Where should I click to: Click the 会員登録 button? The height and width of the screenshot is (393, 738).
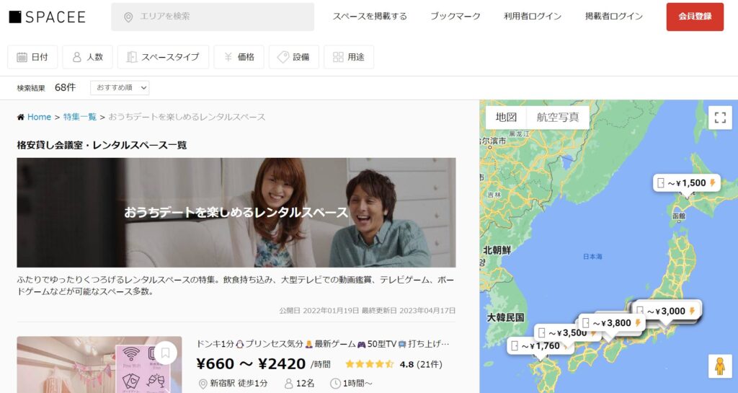695,17
